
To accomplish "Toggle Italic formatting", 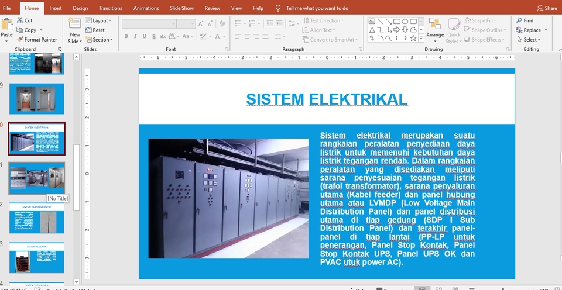I will pos(135,36).
